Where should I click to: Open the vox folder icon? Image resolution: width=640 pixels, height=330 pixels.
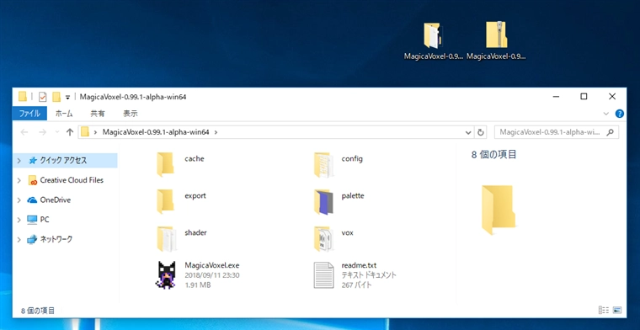324,238
